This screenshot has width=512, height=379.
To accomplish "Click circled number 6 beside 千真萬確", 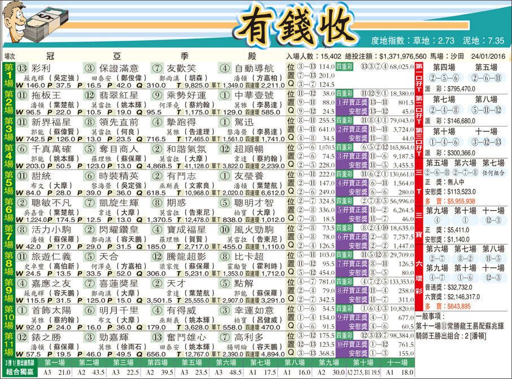I will click(23, 149).
